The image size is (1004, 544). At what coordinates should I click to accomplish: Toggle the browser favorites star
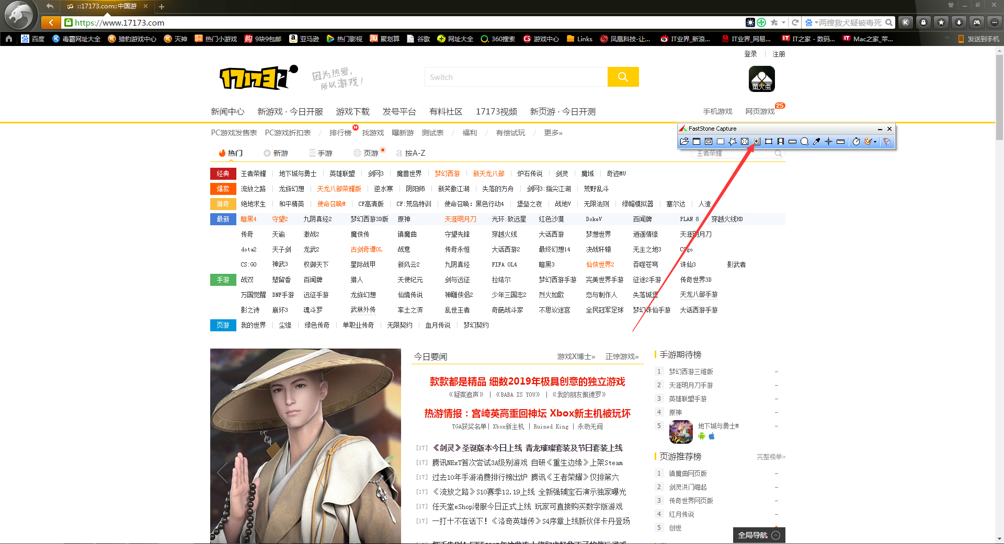pyautogui.click(x=774, y=22)
